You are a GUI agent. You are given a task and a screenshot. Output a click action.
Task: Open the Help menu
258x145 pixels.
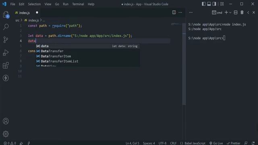(91, 4)
